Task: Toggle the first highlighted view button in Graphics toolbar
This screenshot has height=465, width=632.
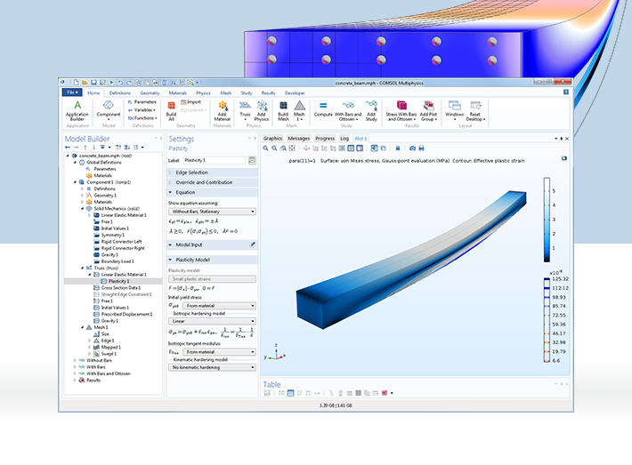Action: [x=351, y=148]
